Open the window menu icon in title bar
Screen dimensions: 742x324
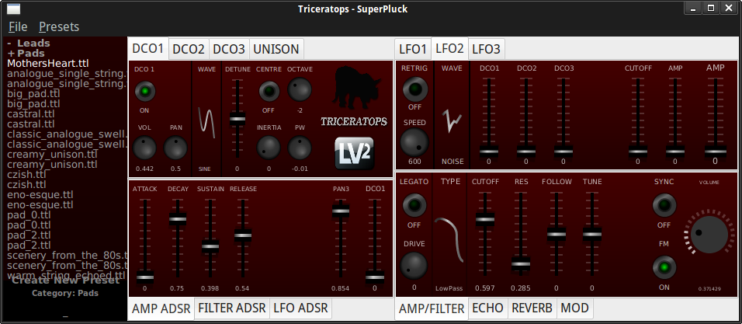tap(14, 9)
